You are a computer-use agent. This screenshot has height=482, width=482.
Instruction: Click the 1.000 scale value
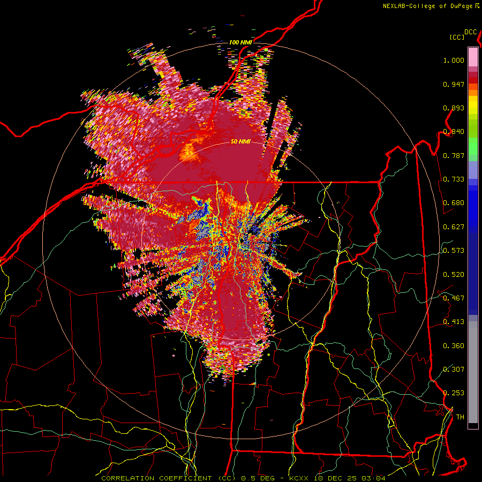(454, 60)
